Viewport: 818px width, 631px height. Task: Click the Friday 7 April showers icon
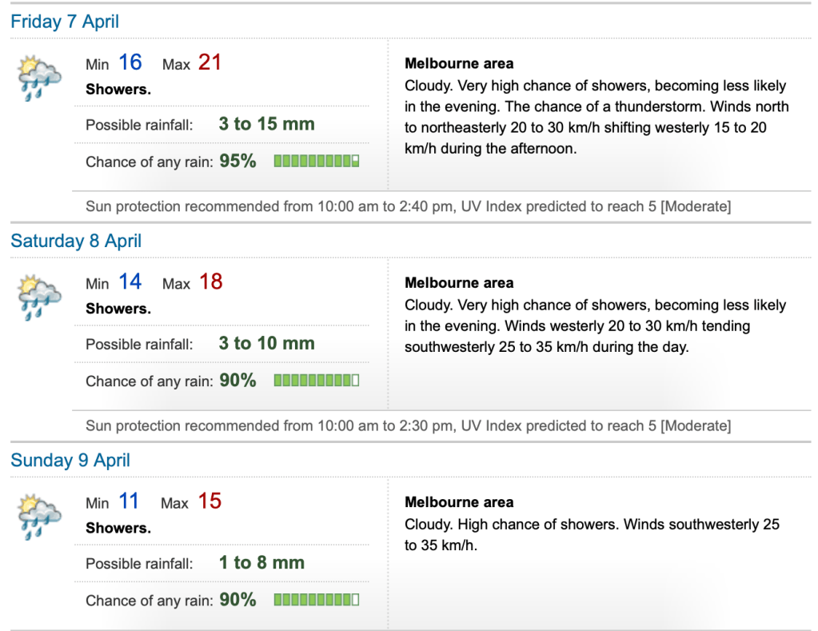tap(40, 78)
